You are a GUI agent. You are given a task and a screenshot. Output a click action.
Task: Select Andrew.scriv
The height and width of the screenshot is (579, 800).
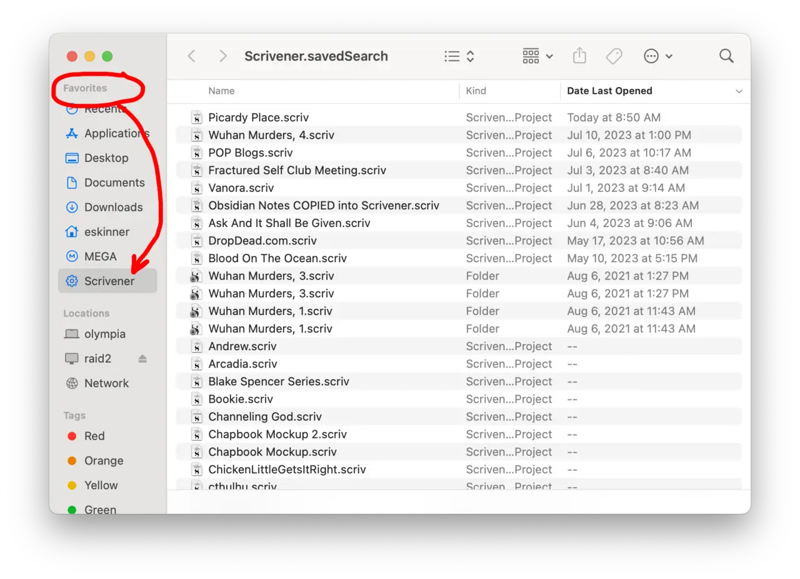[459, 346]
